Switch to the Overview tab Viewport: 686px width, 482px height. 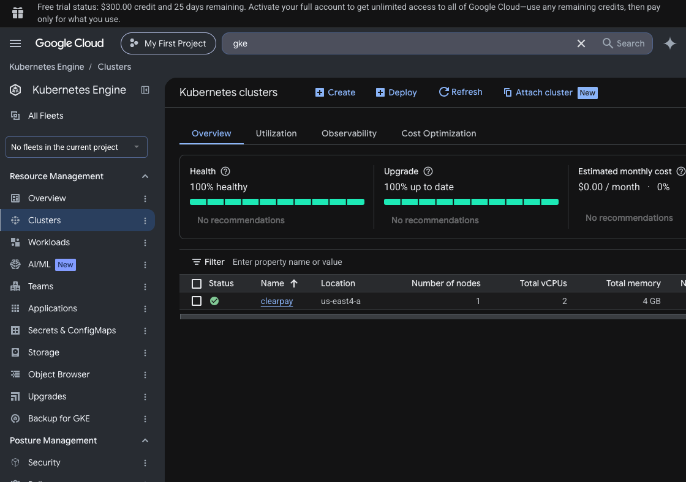pyautogui.click(x=211, y=133)
